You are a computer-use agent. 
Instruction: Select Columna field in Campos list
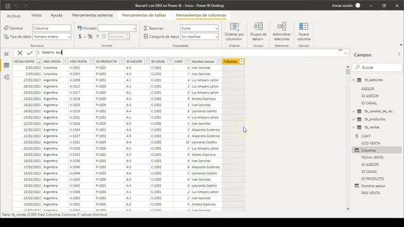(x=368, y=150)
